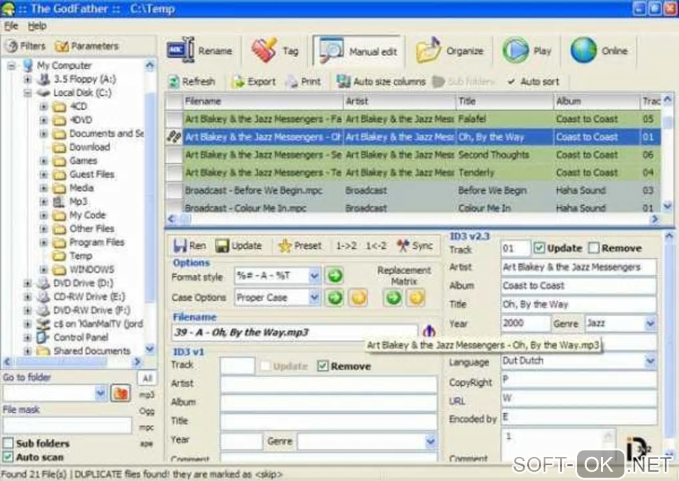This screenshot has width=679, height=481.
Task: Click the Ren save button
Action: click(x=189, y=246)
